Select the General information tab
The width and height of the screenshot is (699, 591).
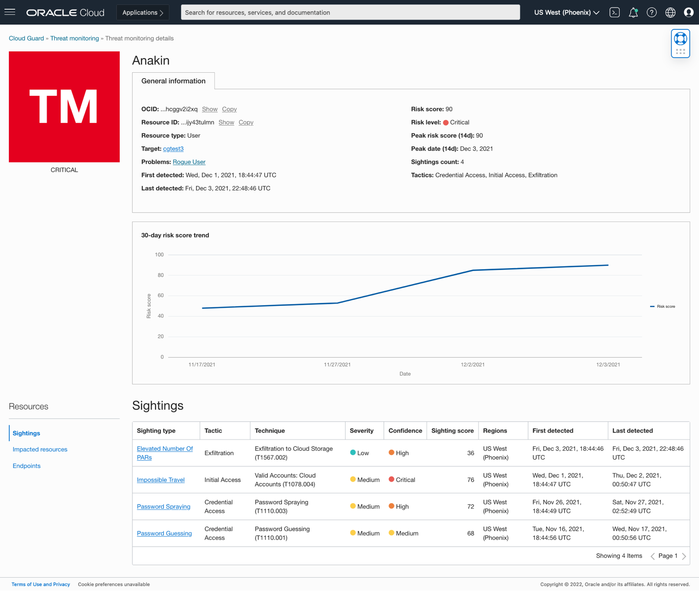[174, 81]
